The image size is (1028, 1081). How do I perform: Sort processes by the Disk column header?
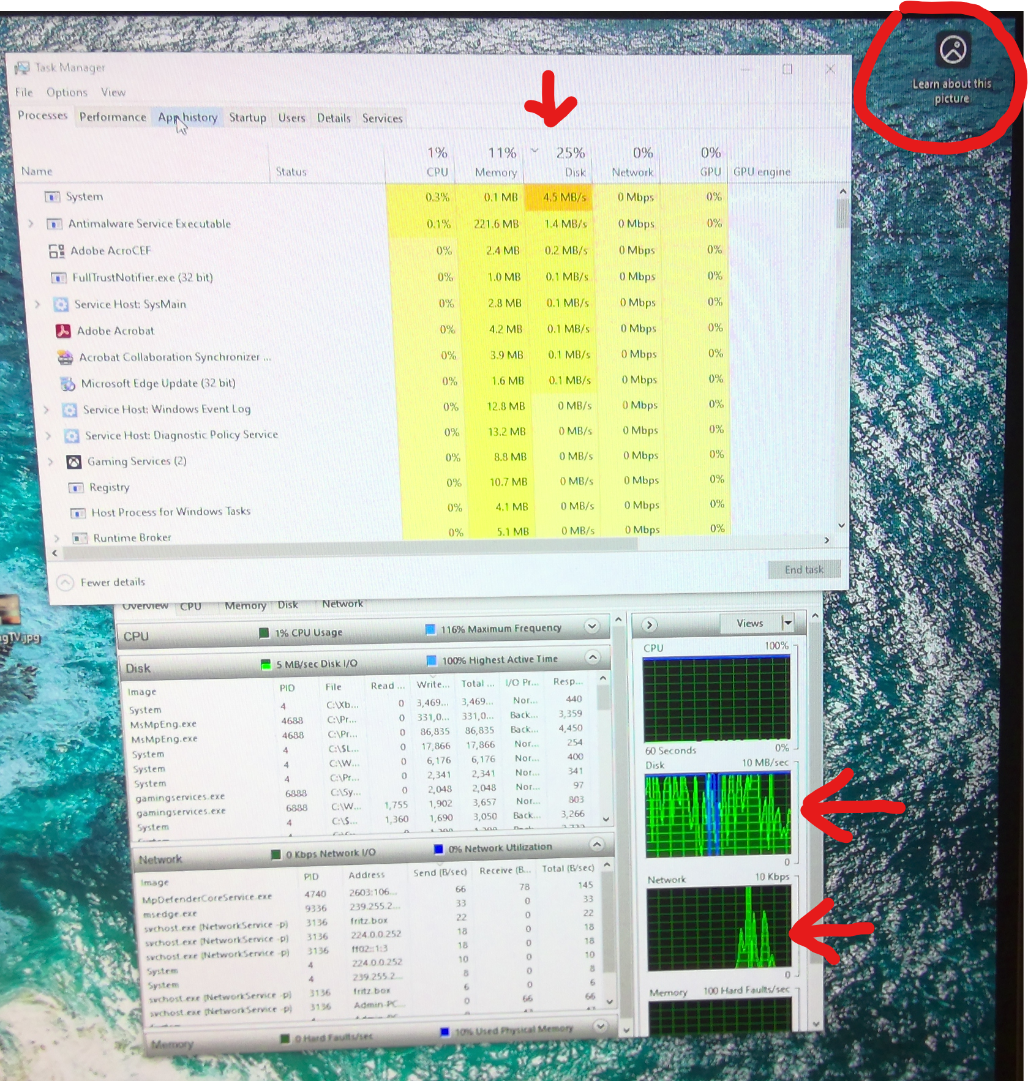[559, 163]
